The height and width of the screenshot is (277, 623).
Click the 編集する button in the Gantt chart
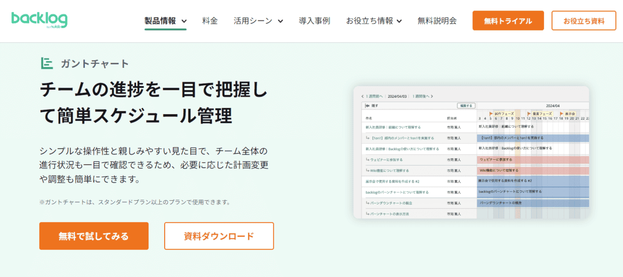[466, 106]
